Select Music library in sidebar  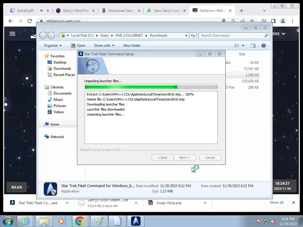(55, 99)
